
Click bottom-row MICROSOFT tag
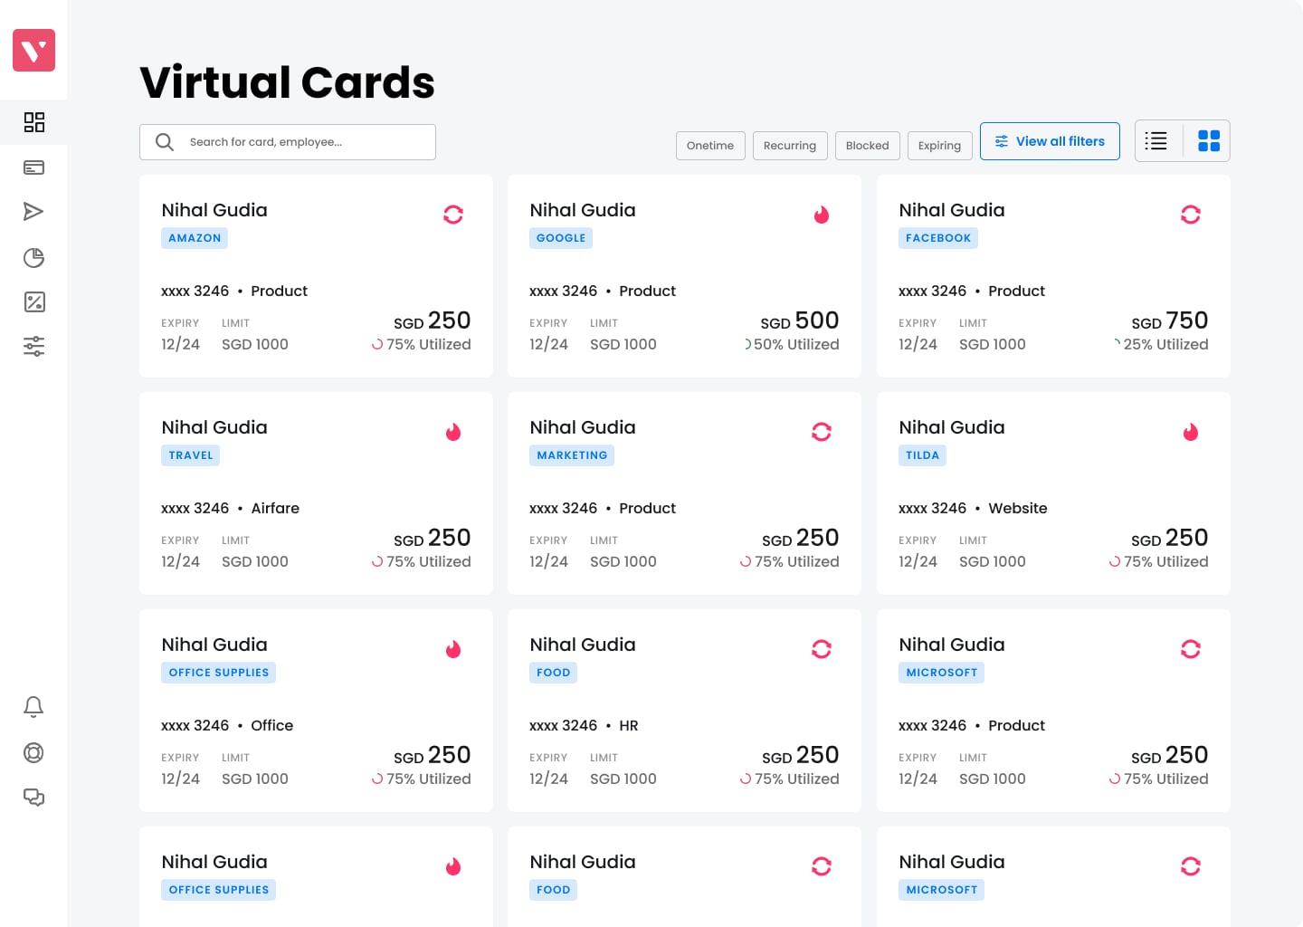(x=942, y=890)
